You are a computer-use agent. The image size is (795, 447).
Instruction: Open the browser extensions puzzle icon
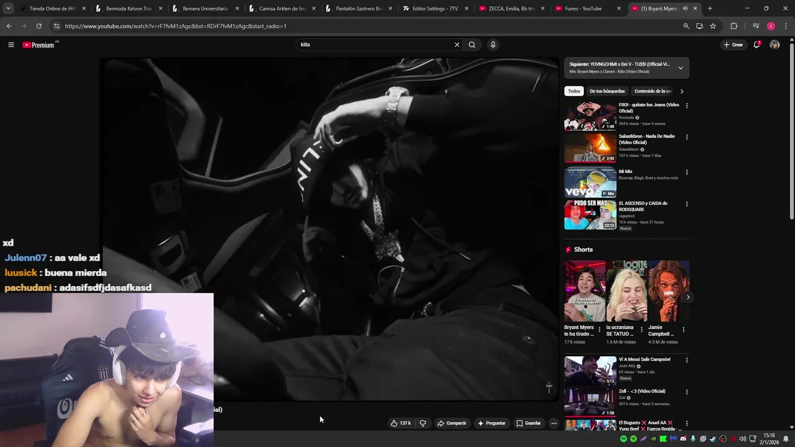pos(734,26)
